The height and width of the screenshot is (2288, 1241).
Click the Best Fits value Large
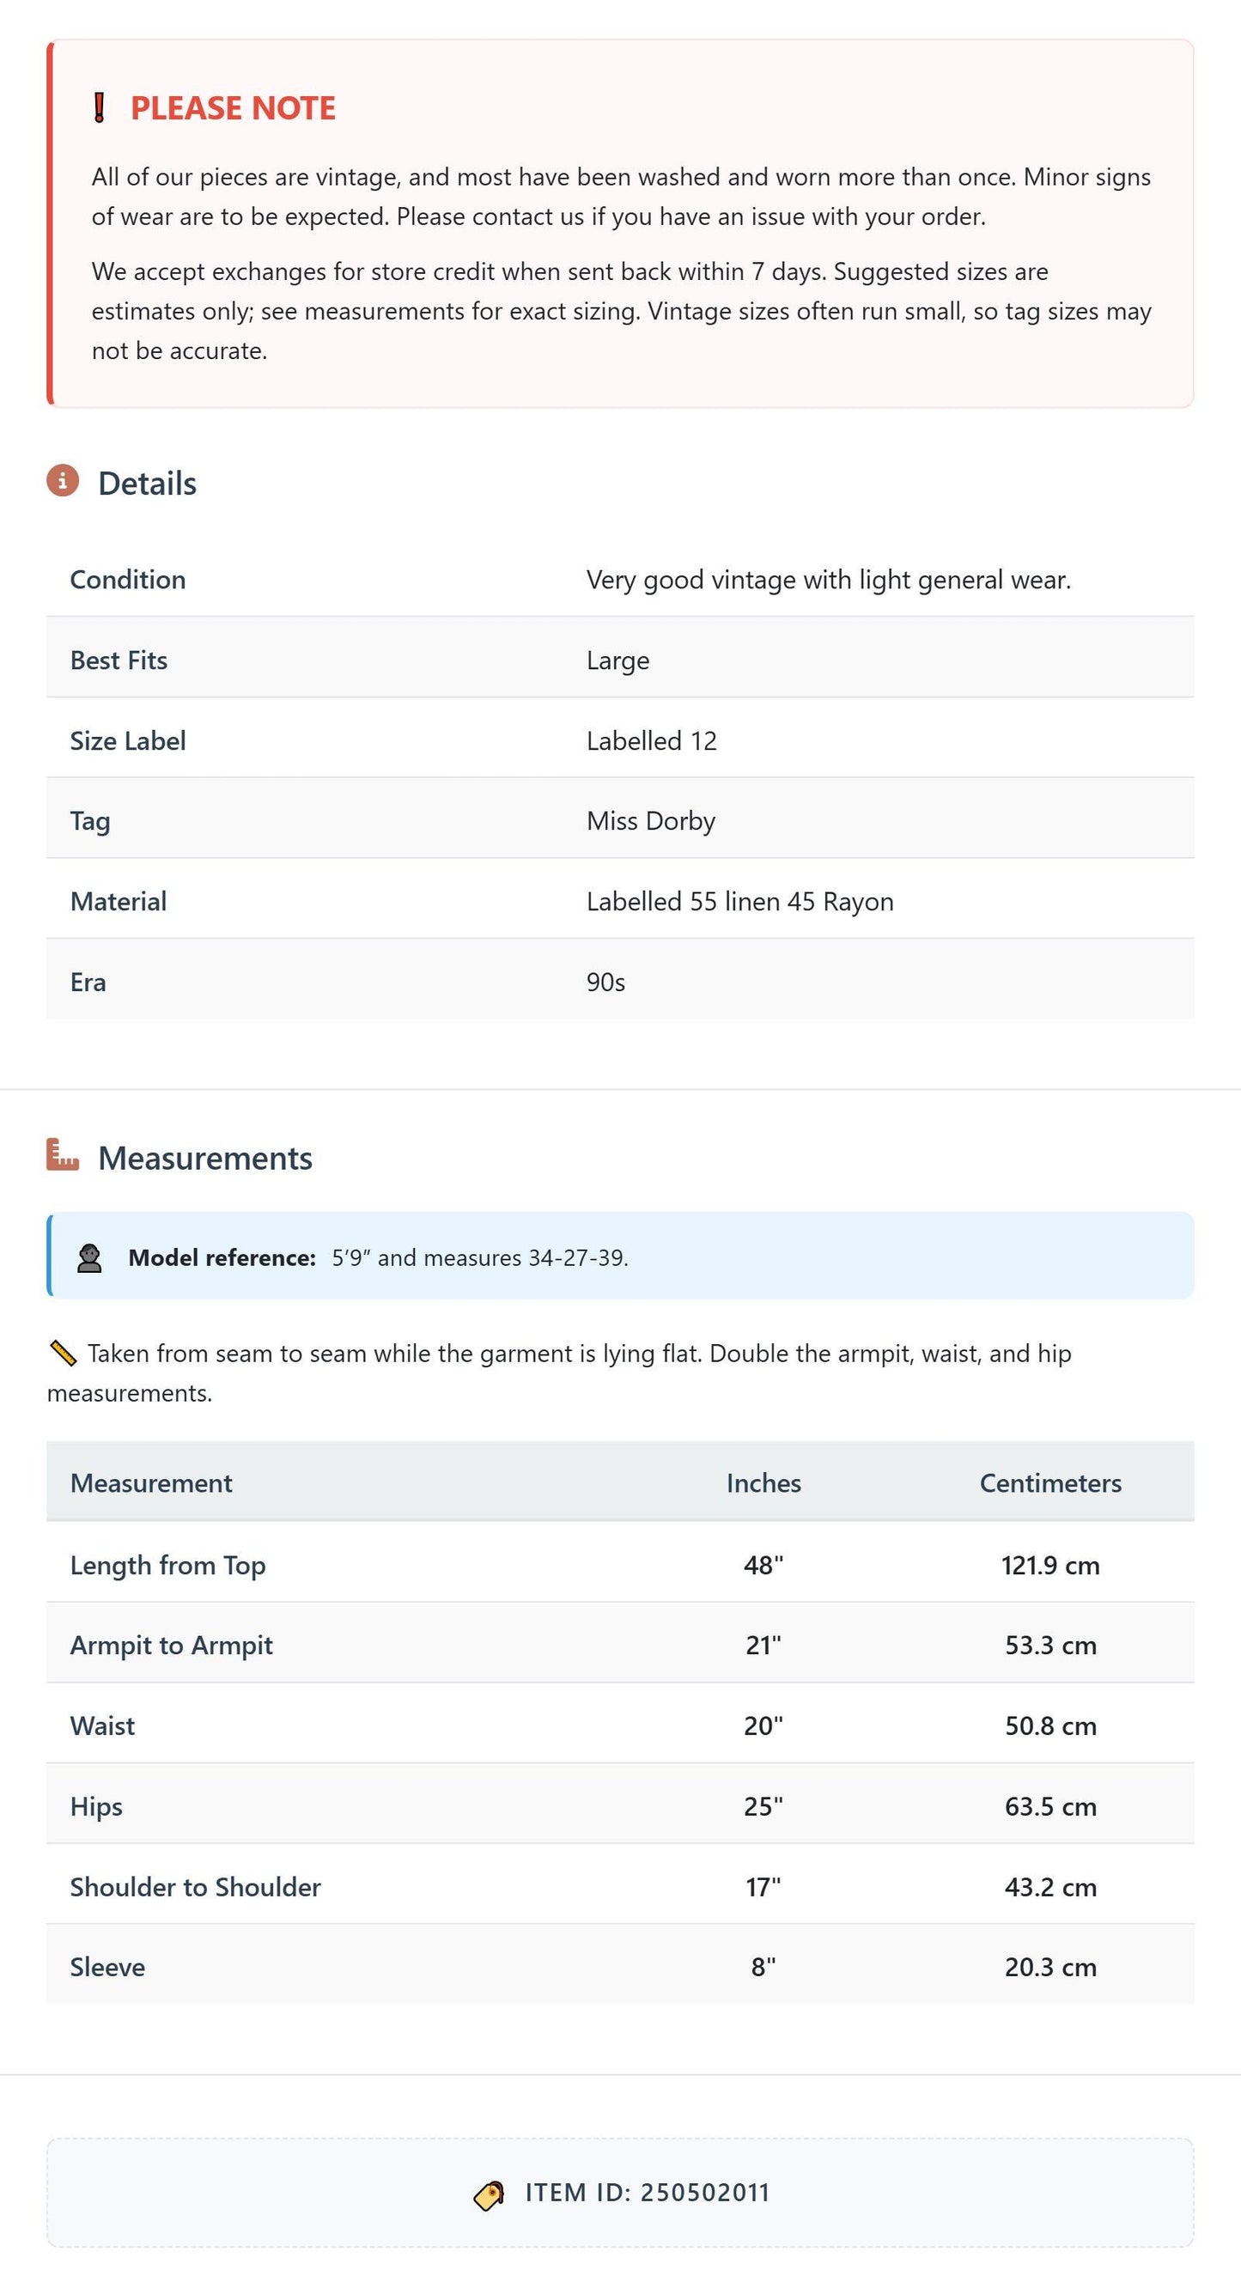[617, 660]
